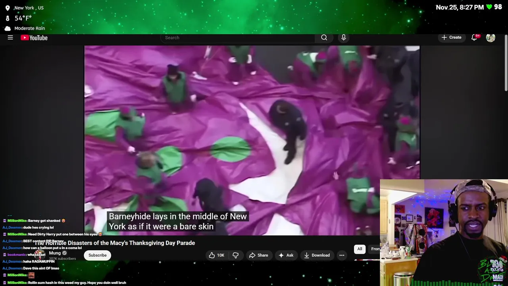Click AJ_Doomer's 'haha RAGAMUFFIN' chat message
The width and height of the screenshot is (508, 286).
[x=29, y=261]
